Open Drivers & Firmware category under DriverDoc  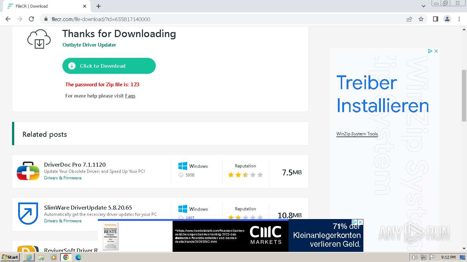pos(63,178)
